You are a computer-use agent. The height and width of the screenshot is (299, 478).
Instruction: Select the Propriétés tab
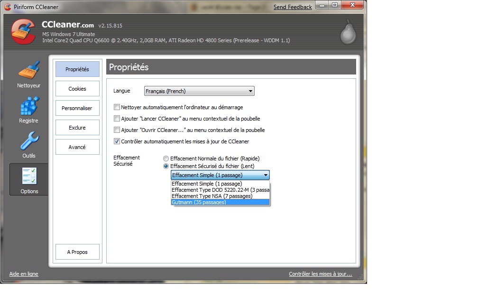pos(77,69)
